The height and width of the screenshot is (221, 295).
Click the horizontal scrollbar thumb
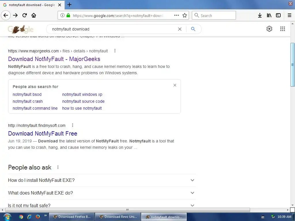click(128, 210)
